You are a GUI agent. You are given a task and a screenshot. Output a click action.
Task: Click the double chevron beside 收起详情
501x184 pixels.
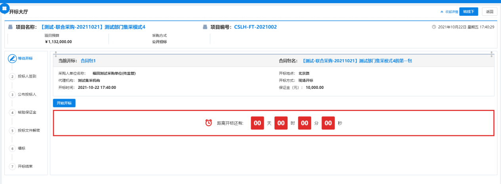coord(442,12)
